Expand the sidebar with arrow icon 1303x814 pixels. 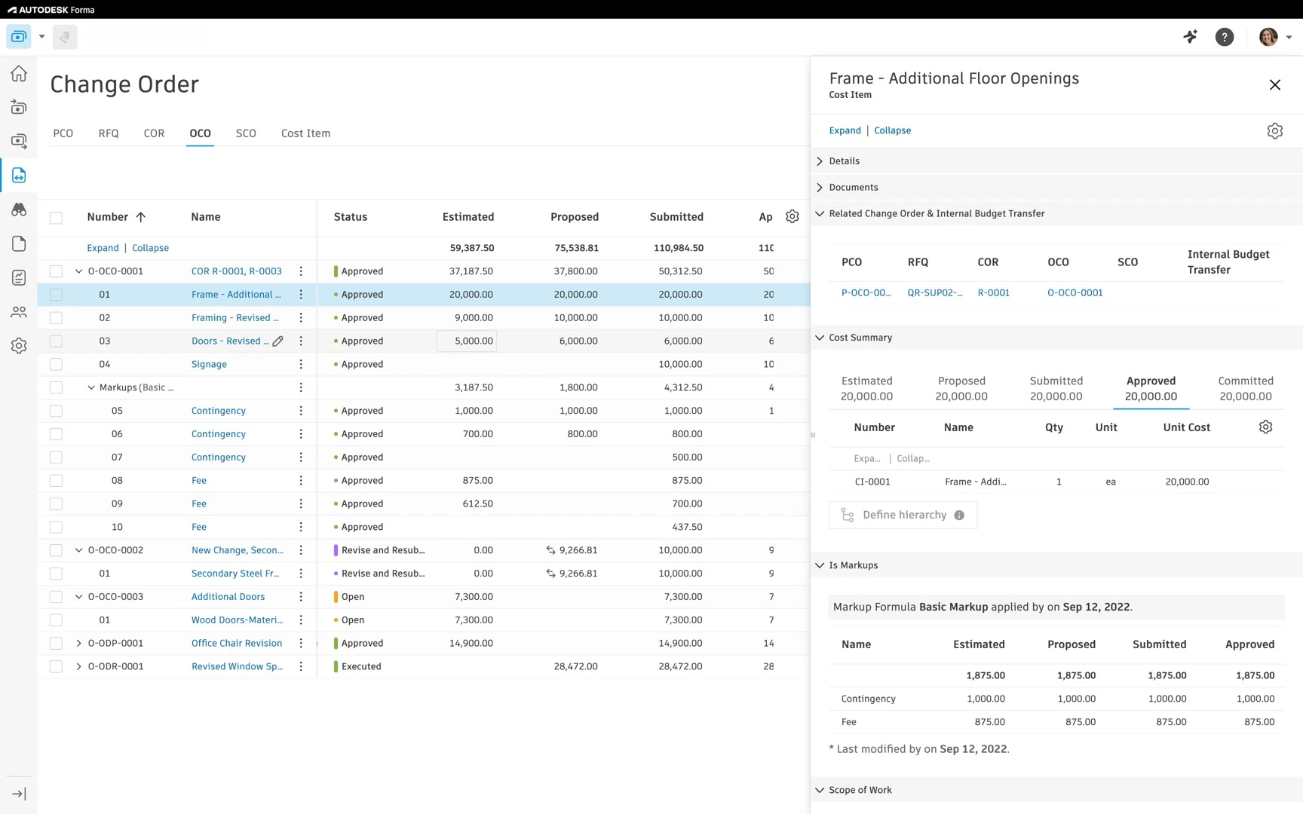pos(19,794)
